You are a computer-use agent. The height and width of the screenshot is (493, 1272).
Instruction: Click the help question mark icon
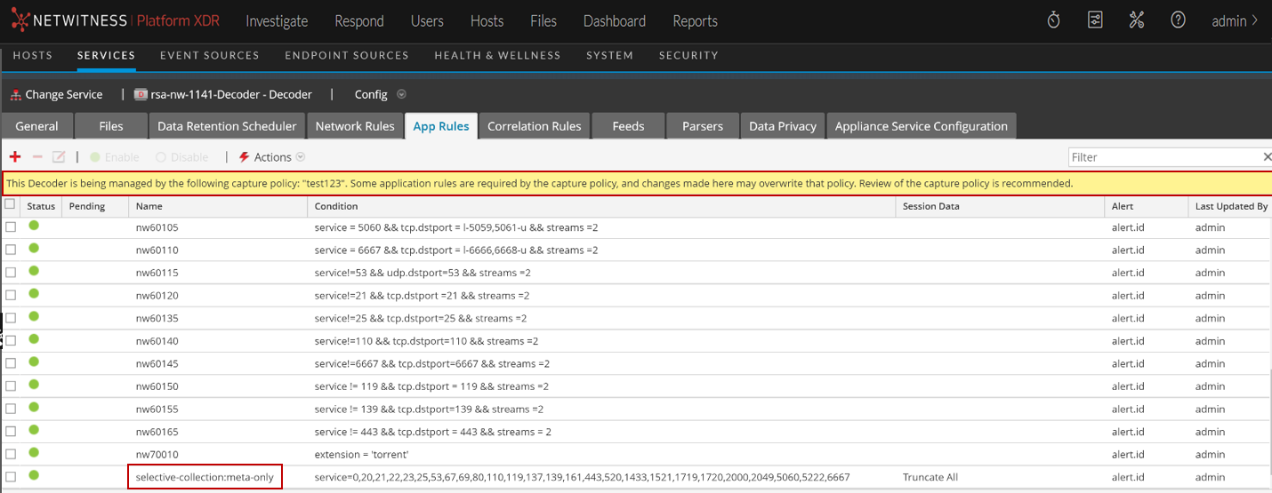(1178, 20)
